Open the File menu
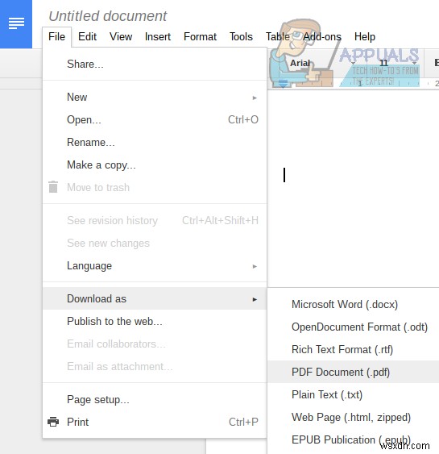 [56, 37]
